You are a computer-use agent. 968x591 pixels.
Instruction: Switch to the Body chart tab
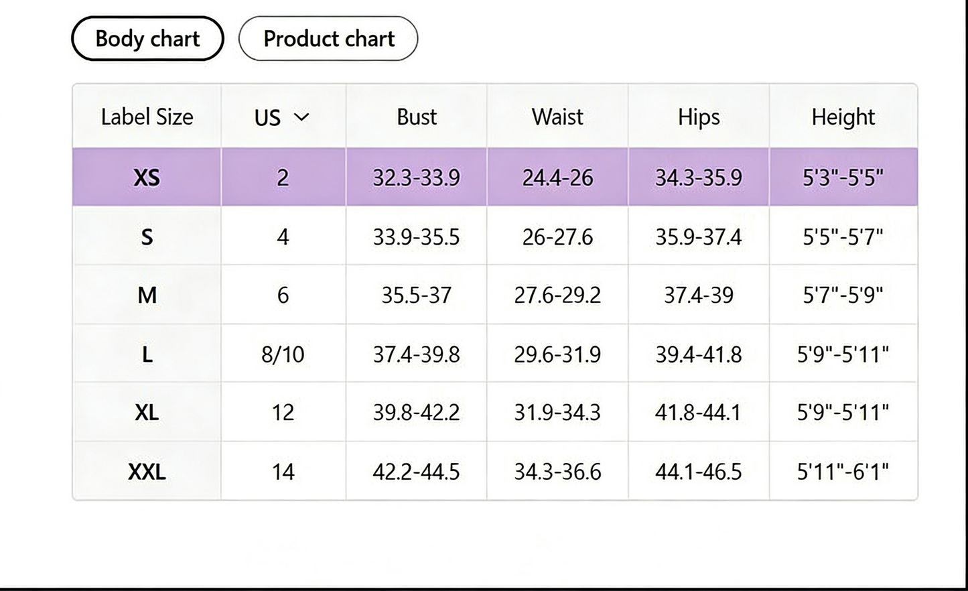tap(147, 39)
